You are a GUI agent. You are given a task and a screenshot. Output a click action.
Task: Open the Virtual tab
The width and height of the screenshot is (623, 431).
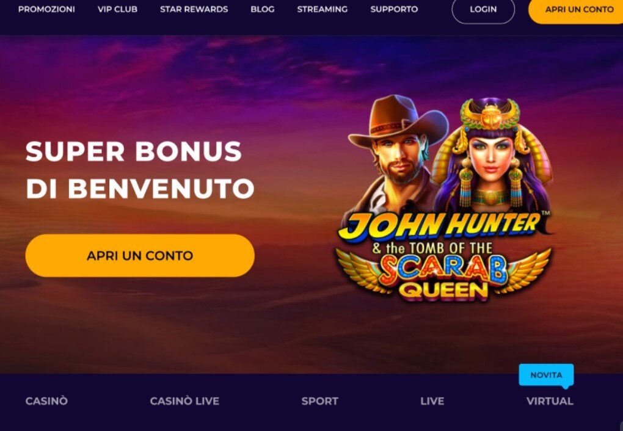[550, 401]
